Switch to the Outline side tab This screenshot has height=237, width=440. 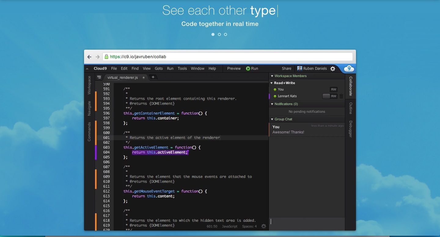pos(351,108)
